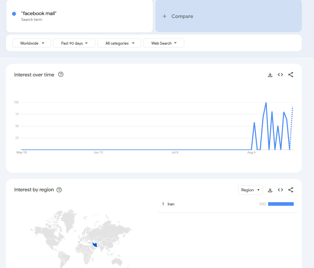Open the Worldwide location dropdown
Screen dimensions: 314x268
coord(32,43)
